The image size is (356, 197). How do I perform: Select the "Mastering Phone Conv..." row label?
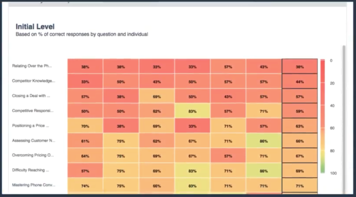34,185
